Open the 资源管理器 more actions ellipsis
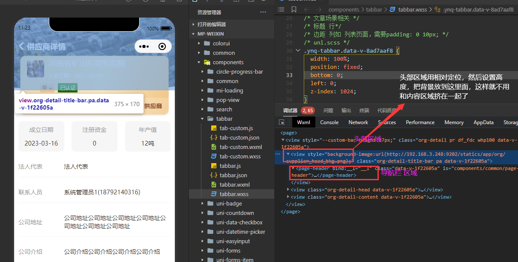Screen dimensions: 518x262 pos(263,12)
